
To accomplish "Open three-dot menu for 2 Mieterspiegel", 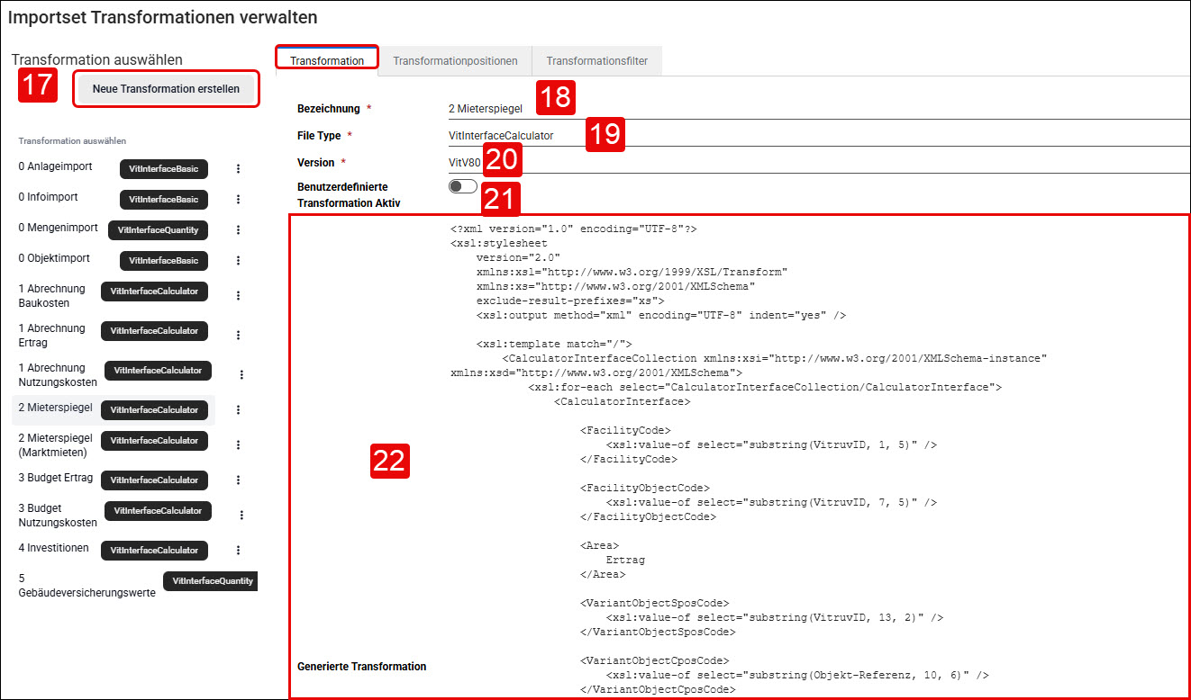I will [x=238, y=409].
